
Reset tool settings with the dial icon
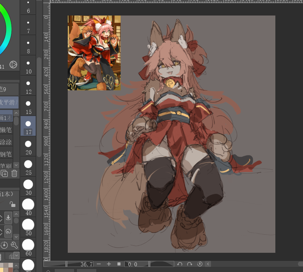click(x=4, y=245)
